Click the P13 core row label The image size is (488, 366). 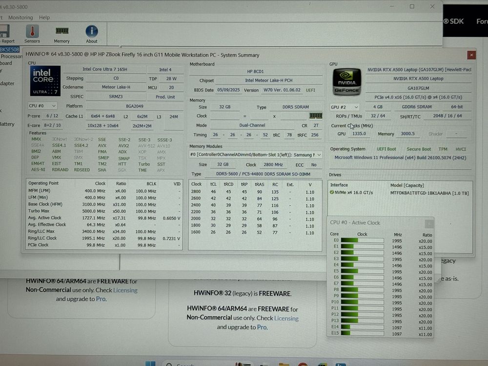tap(335, 321)
